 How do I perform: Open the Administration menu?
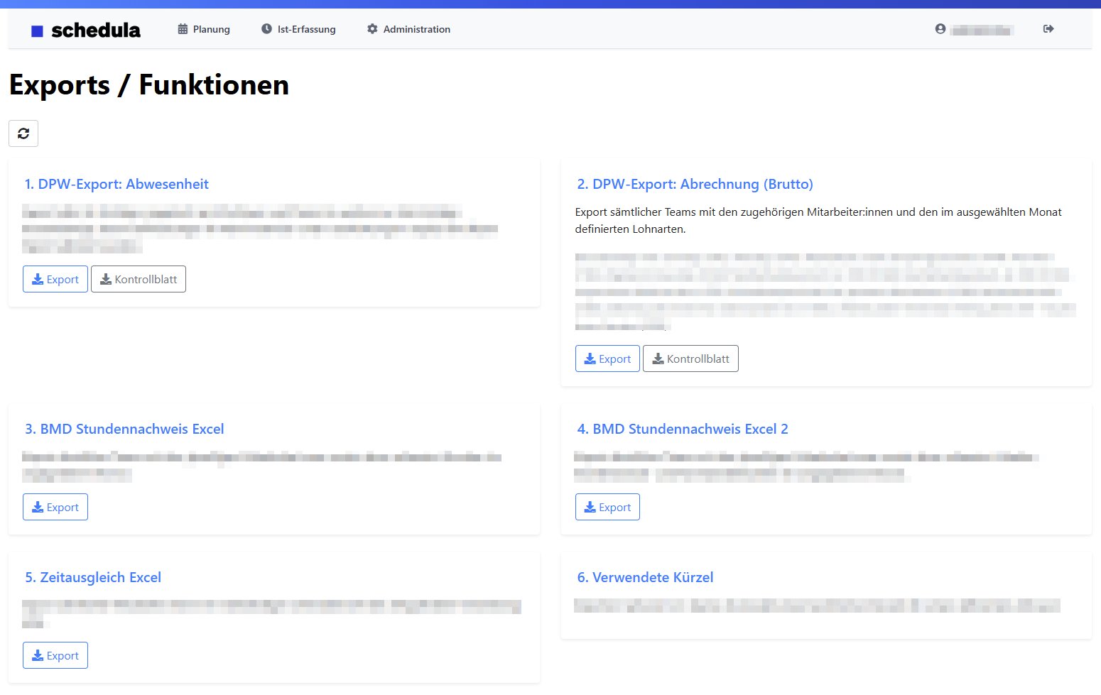pyautogui.click(x=408, y=29)
